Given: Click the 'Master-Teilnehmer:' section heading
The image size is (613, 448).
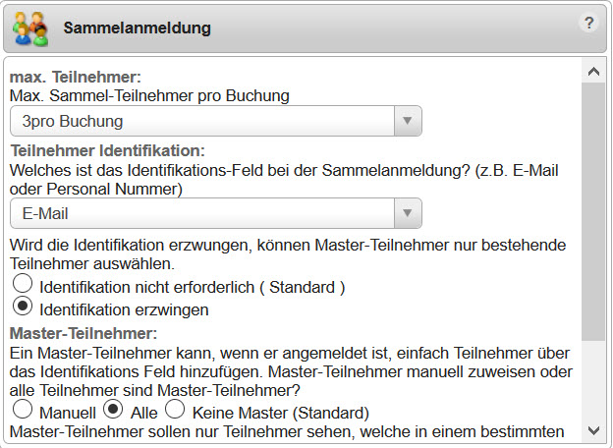Looking at the screenshot, I should coord(83,332).
